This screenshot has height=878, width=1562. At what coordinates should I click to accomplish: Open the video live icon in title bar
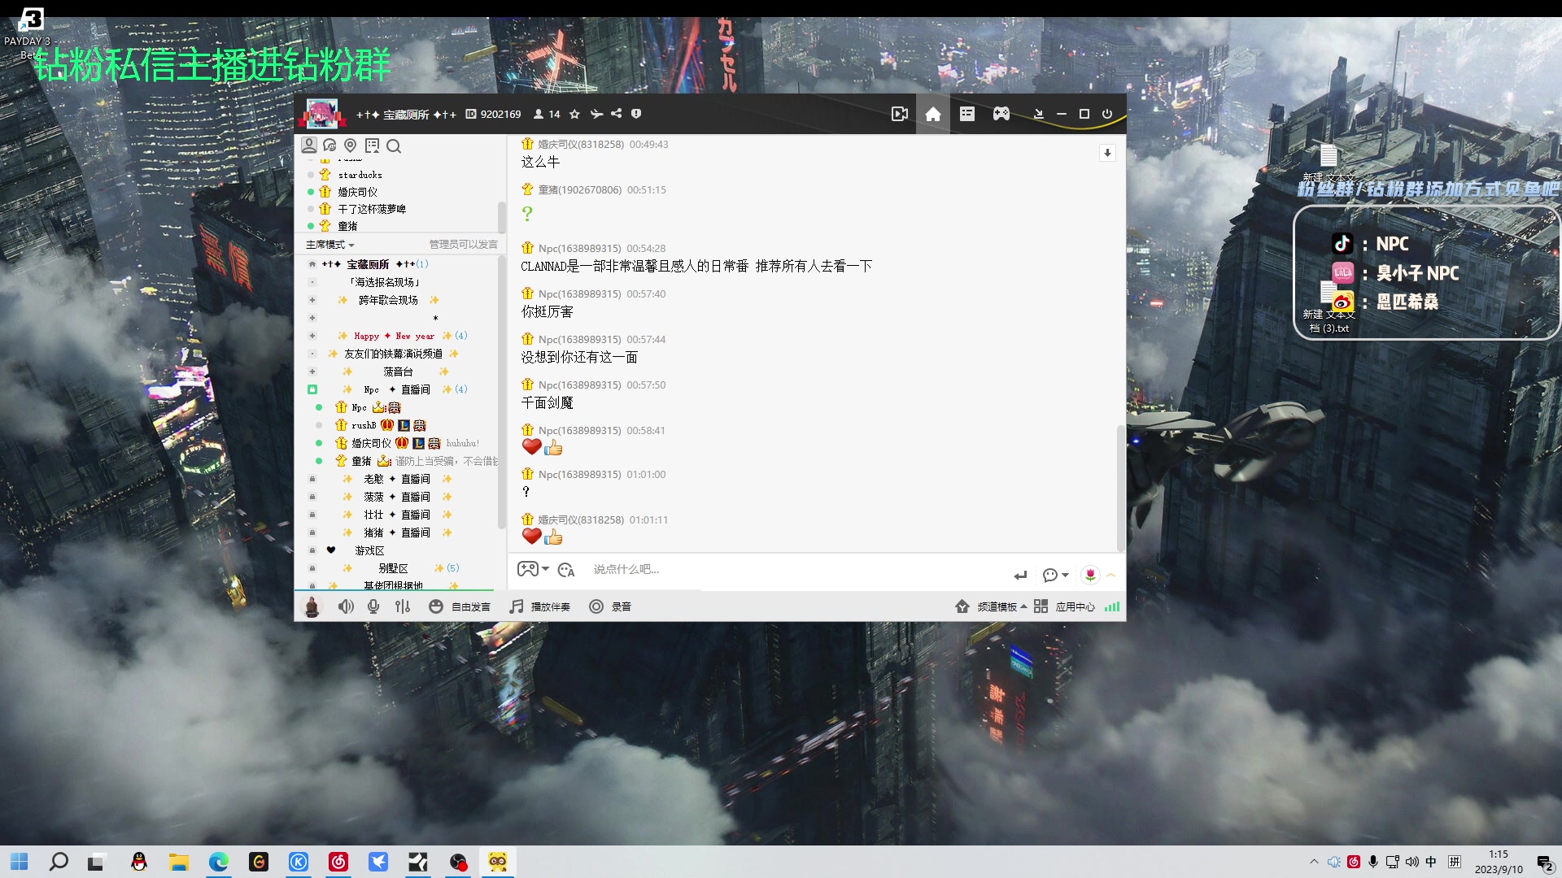(x=899, y=114)
